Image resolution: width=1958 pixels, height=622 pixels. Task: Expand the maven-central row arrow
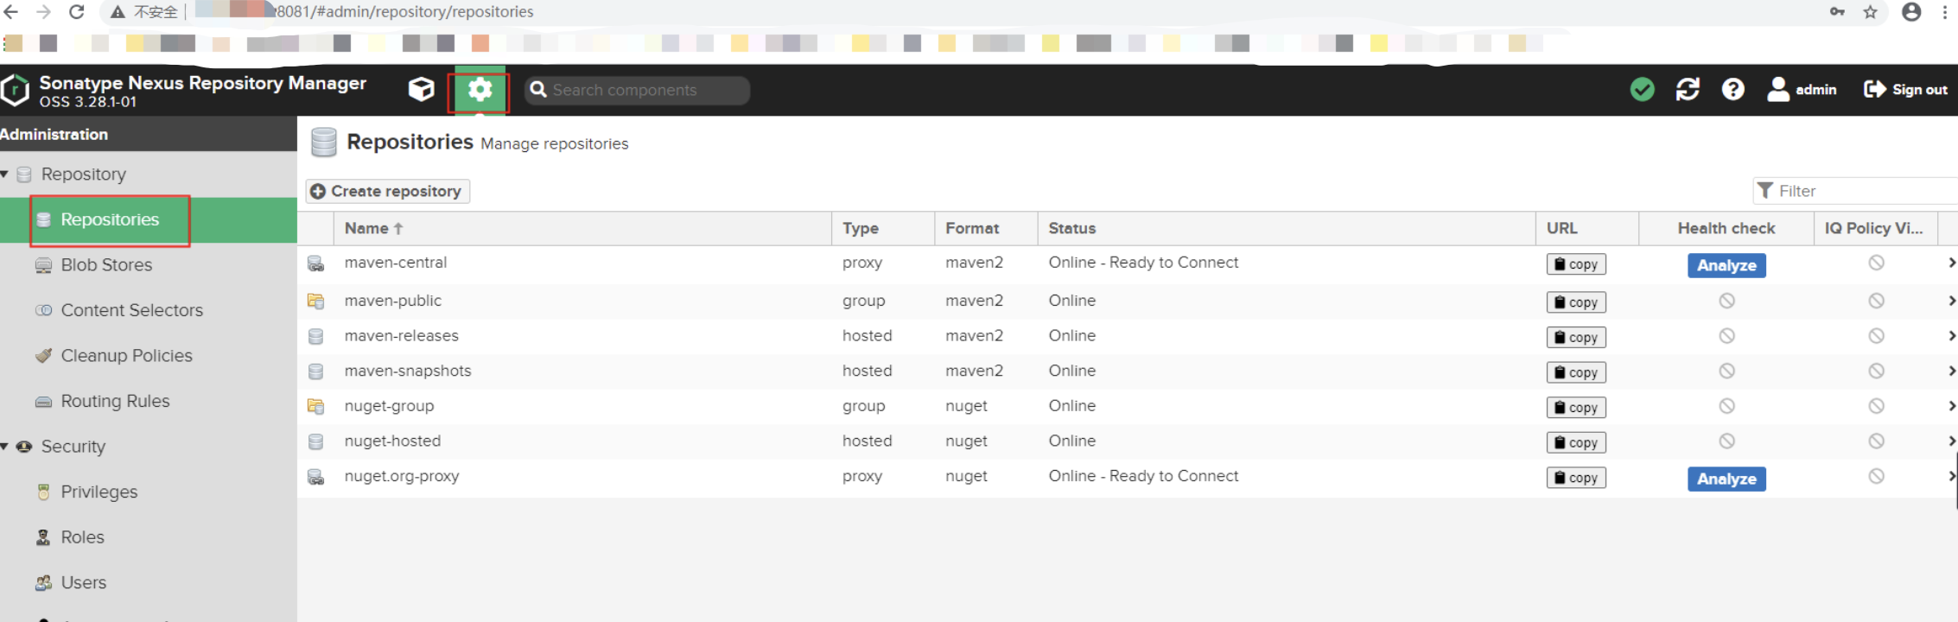(1950, 263)
